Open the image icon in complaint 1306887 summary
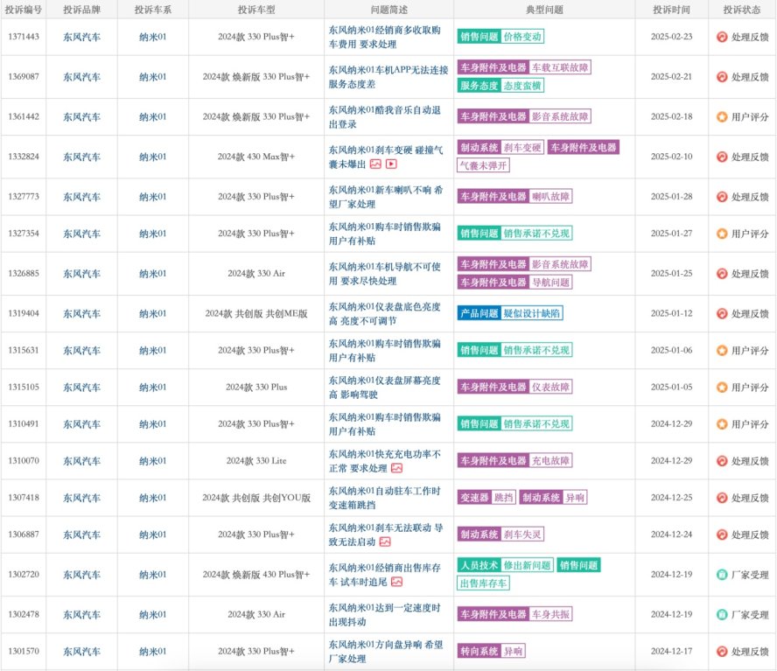Viewport: 777px width, 671px height. coord(385,542)
